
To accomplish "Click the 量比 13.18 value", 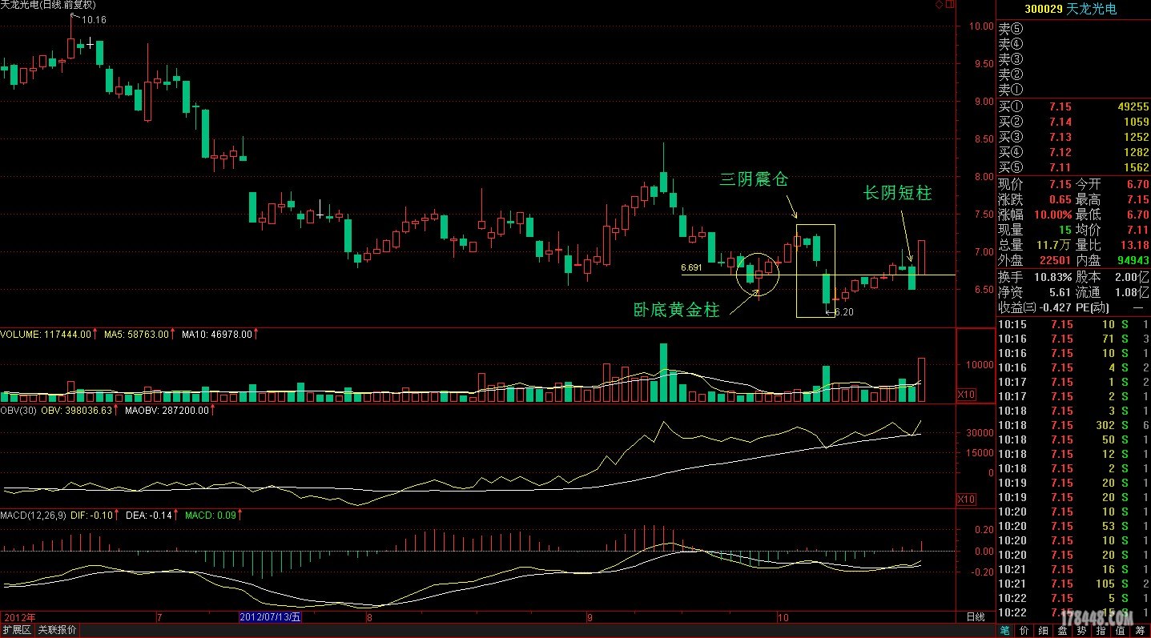I will point(1134,246).
